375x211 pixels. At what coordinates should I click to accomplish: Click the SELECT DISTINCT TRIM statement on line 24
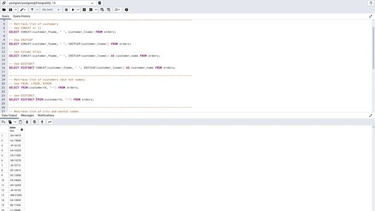pos(52,100)
